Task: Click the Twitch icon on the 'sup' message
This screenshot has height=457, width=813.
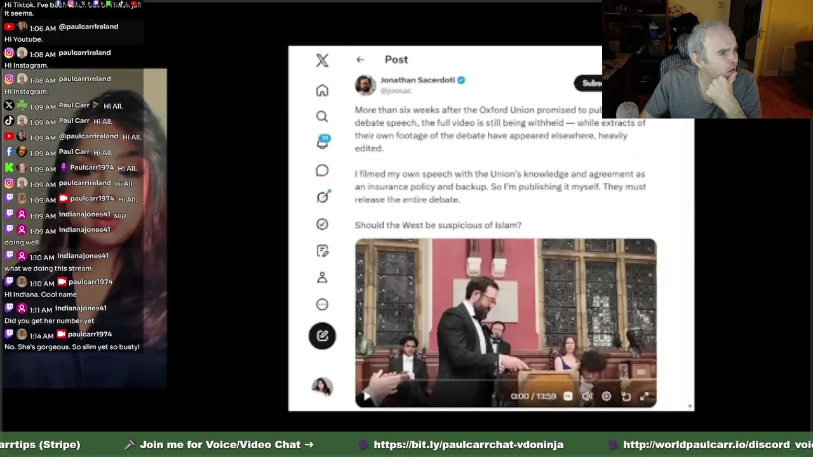Action: [9, 215]
